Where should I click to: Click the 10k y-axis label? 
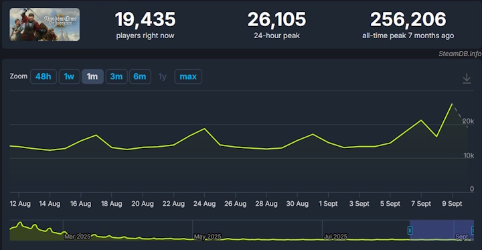pyautogui.click(x=468, y=155)
